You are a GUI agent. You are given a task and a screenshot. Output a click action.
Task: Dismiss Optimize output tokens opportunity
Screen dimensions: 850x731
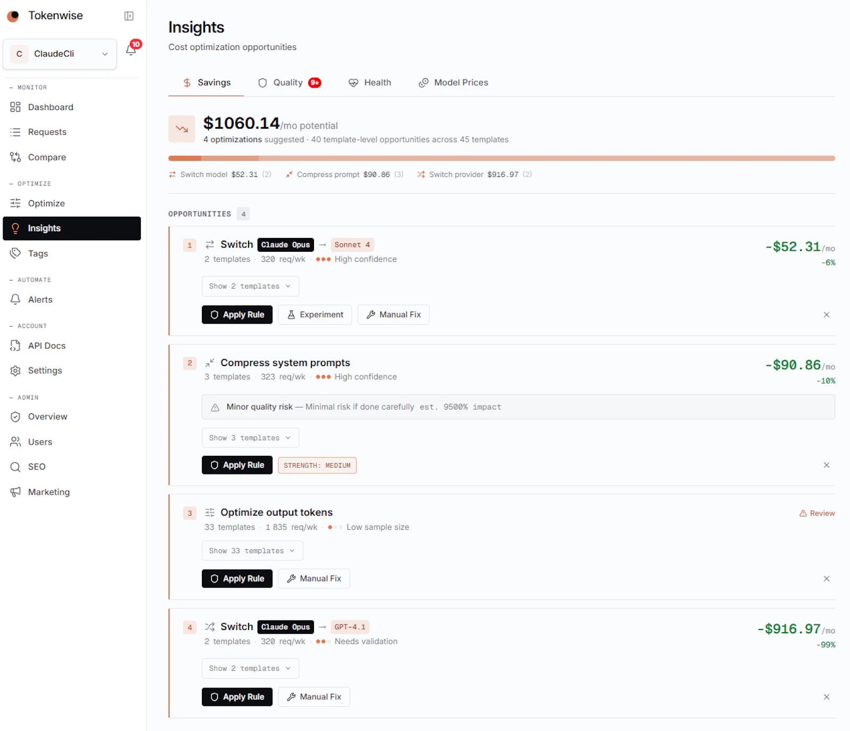click(827, 579)
